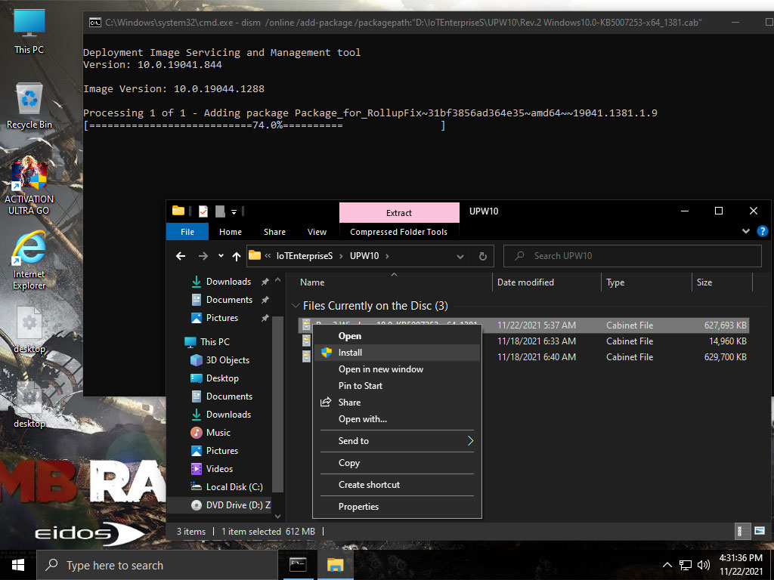Click the Refresh button in address bar

point(483,256)
